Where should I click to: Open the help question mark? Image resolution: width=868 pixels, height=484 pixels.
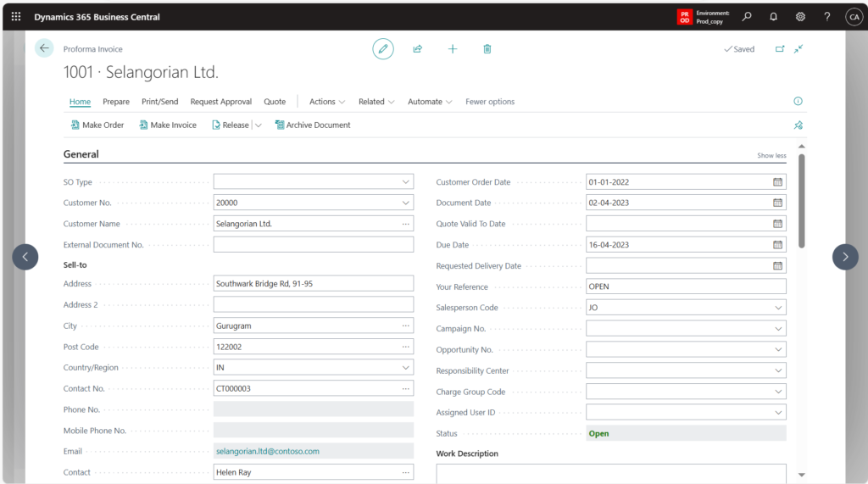827,17
